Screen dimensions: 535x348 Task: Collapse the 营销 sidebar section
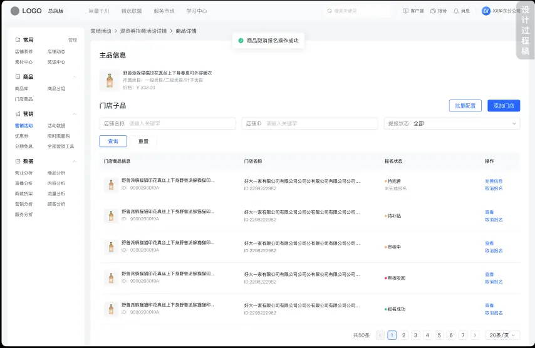click(x=75, y=114)
